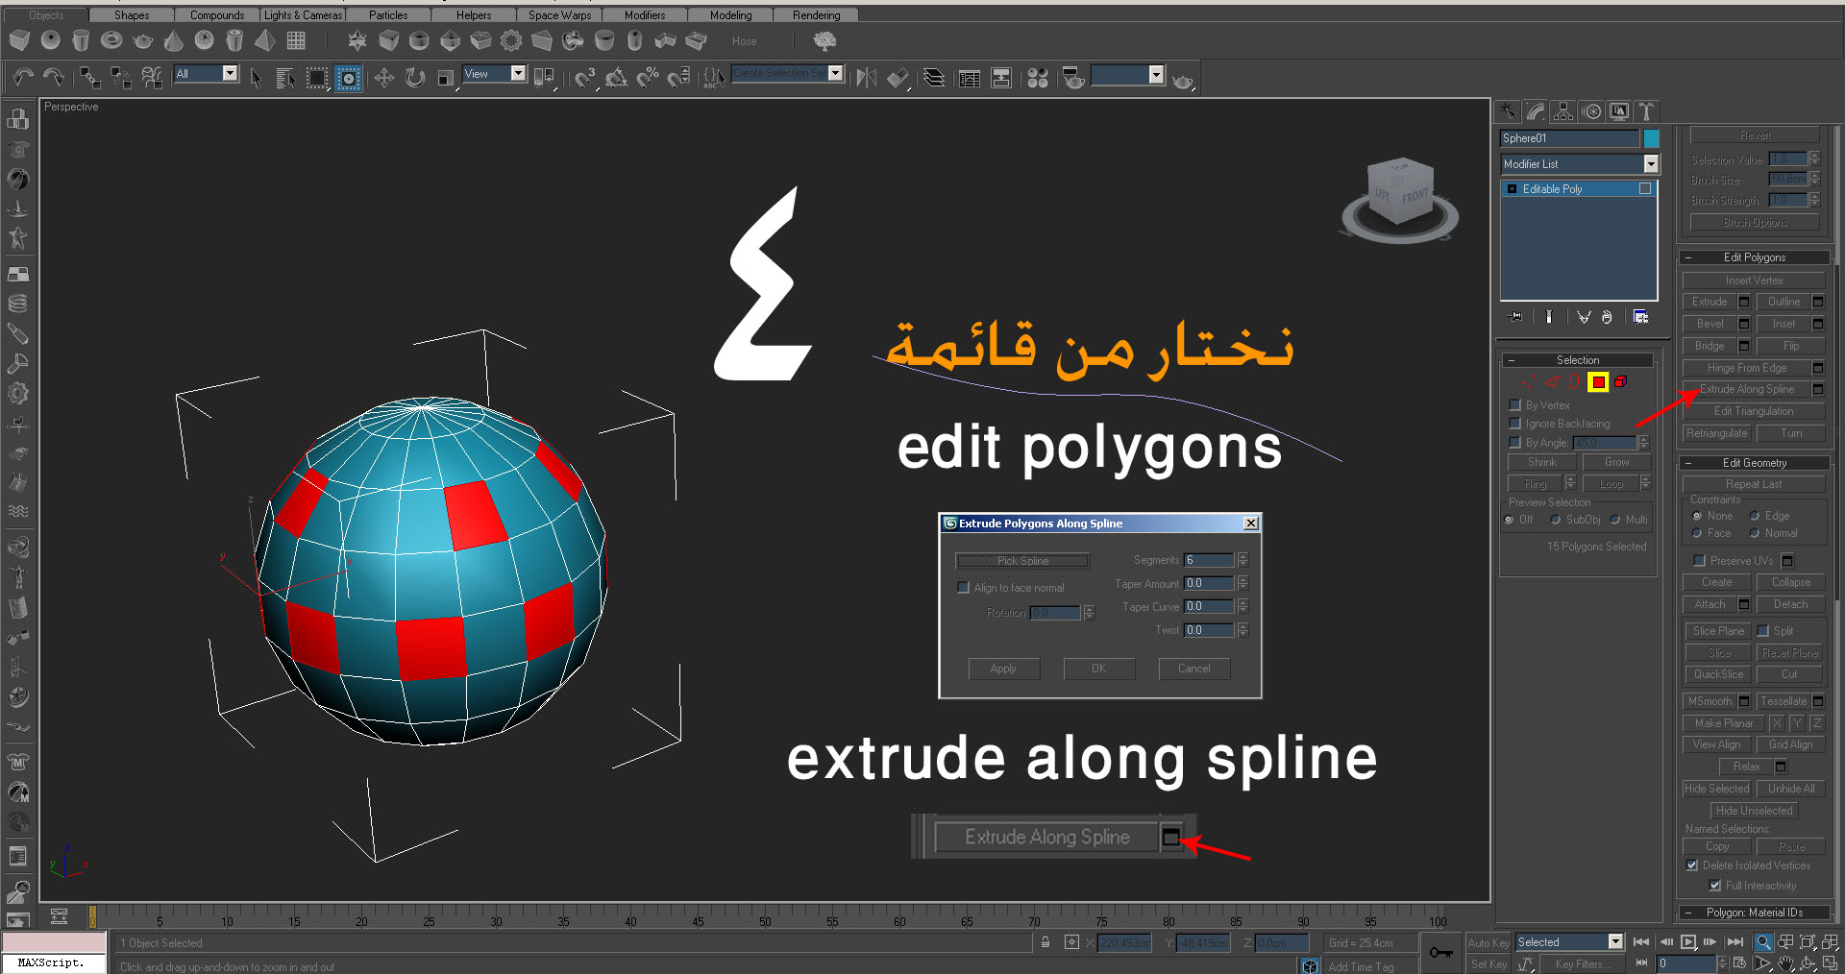Click the Sphere01 object color swatch
The height and width of the screenshot is (974, 1845).
tap(1651, 138)
